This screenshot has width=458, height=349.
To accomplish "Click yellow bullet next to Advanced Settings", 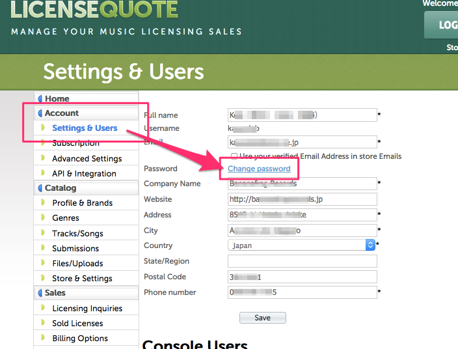I will pyautogui.click(x=44, y=158).
